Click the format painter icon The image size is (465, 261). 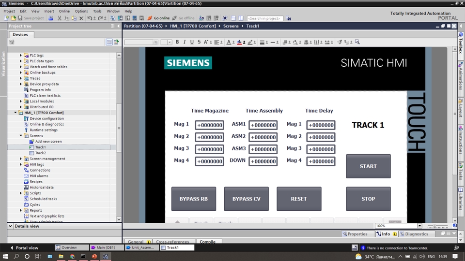pos(340,42)
